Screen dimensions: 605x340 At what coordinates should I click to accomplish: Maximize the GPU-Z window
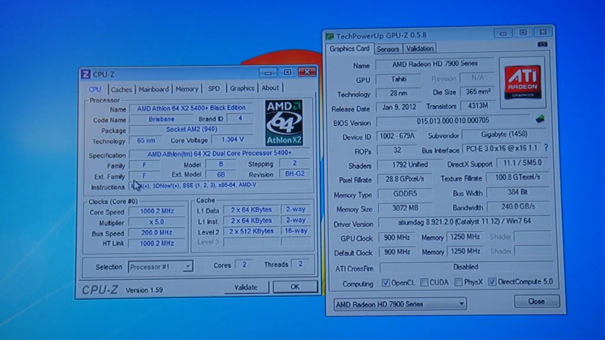point(523,33)
